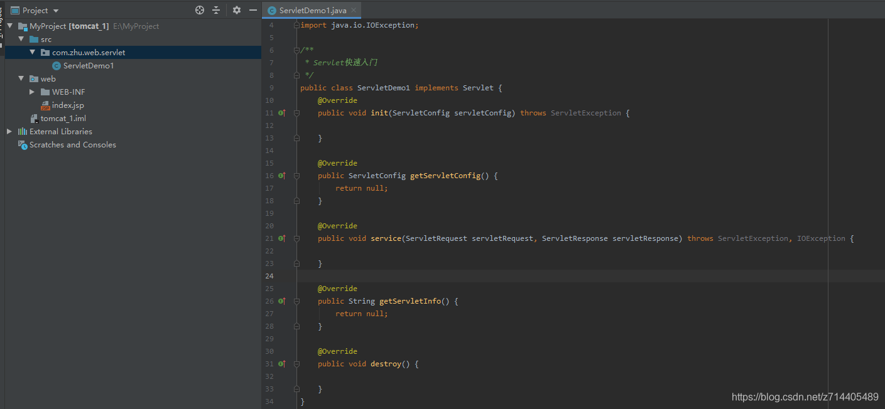Click the External Libraries icon

[23, 132]
